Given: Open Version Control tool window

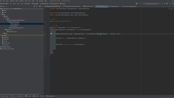Looking at the screenshot, I should 4,96.
